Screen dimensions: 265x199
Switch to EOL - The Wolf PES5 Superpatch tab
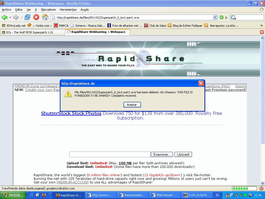click(33, 32)
